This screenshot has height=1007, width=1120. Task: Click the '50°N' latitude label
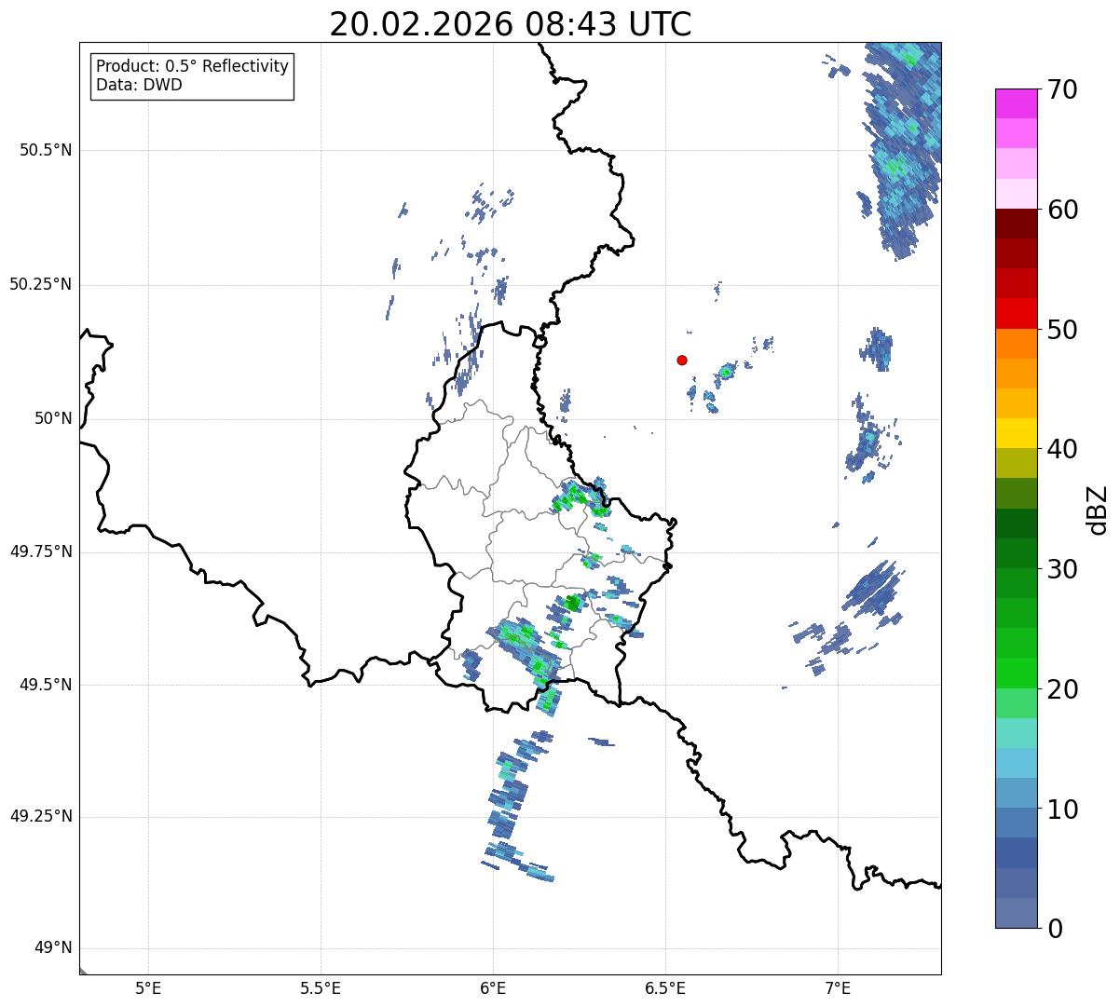coord(52,418)
